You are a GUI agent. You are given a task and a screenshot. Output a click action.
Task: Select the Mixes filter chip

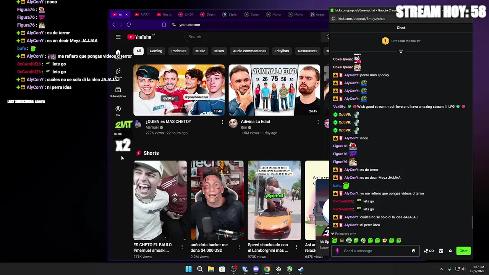point(219,51)
